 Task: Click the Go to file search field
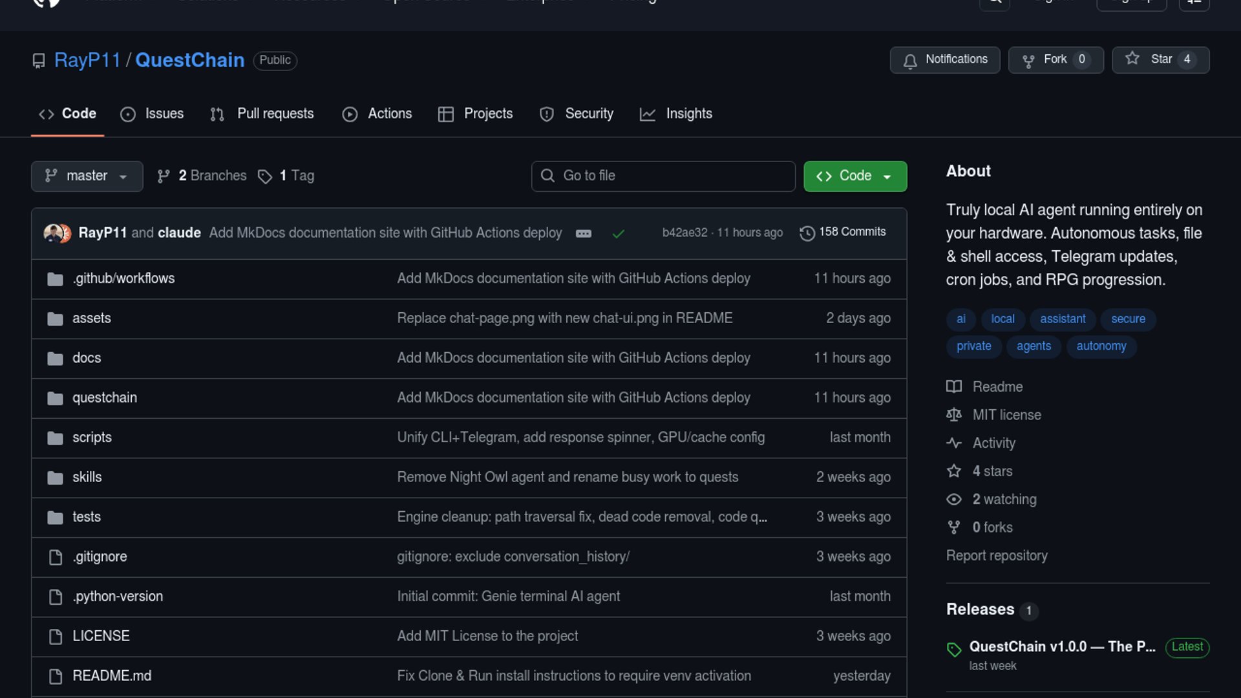663,176
